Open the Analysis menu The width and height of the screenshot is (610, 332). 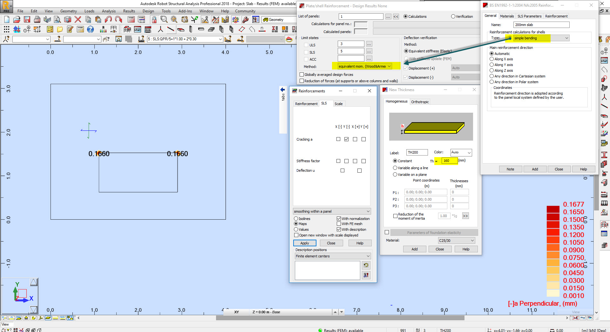click(x=109, y=11)
